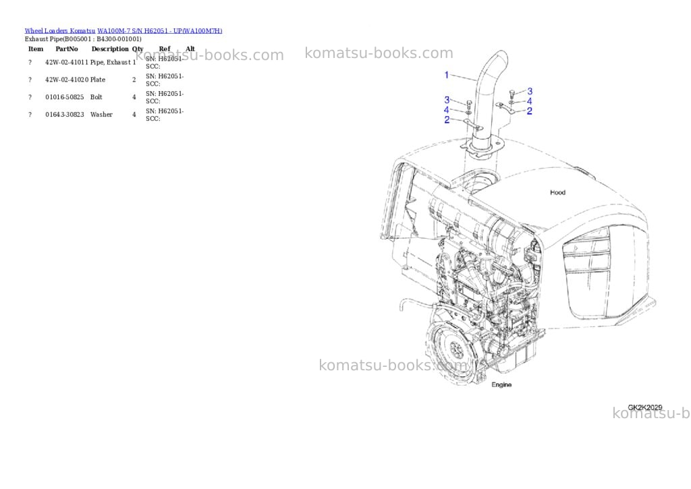Click the quantity value in the Washer row

pyautogui.click(x=134, y=115)
